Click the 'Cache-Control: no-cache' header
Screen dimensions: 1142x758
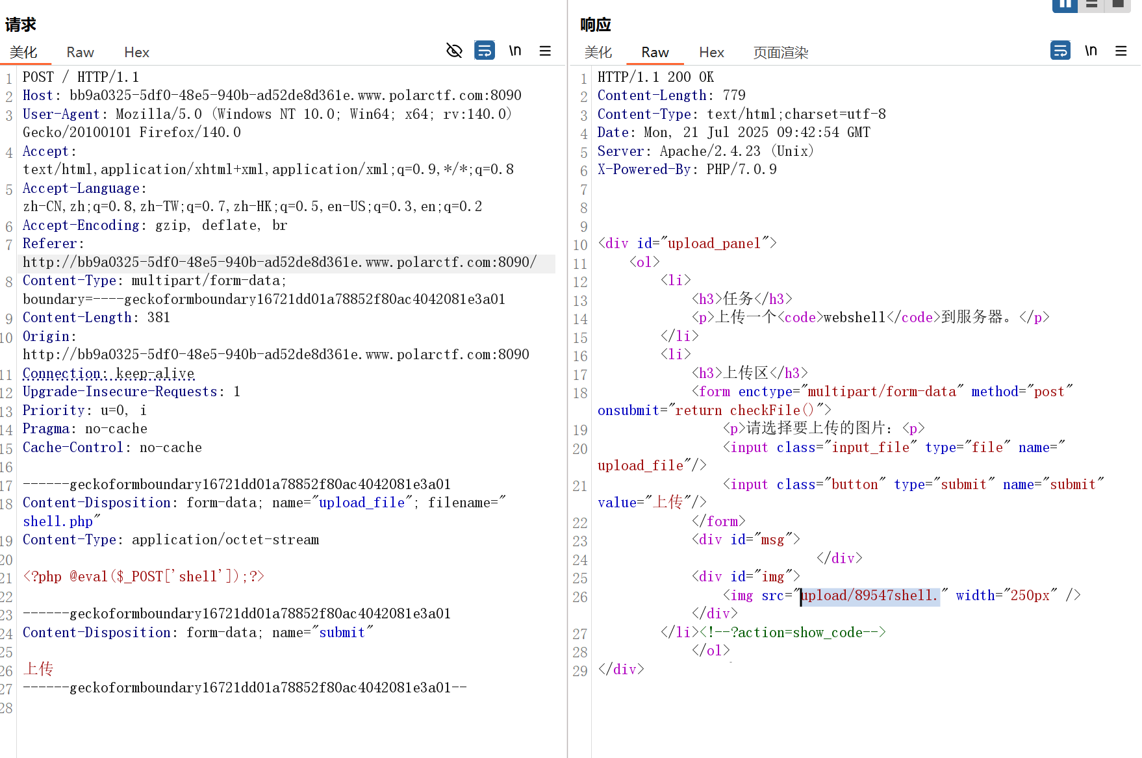point(112,448)
